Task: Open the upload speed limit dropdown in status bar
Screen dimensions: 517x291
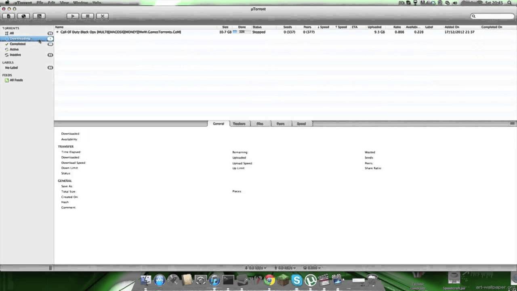Action: [x=285, y=268]
